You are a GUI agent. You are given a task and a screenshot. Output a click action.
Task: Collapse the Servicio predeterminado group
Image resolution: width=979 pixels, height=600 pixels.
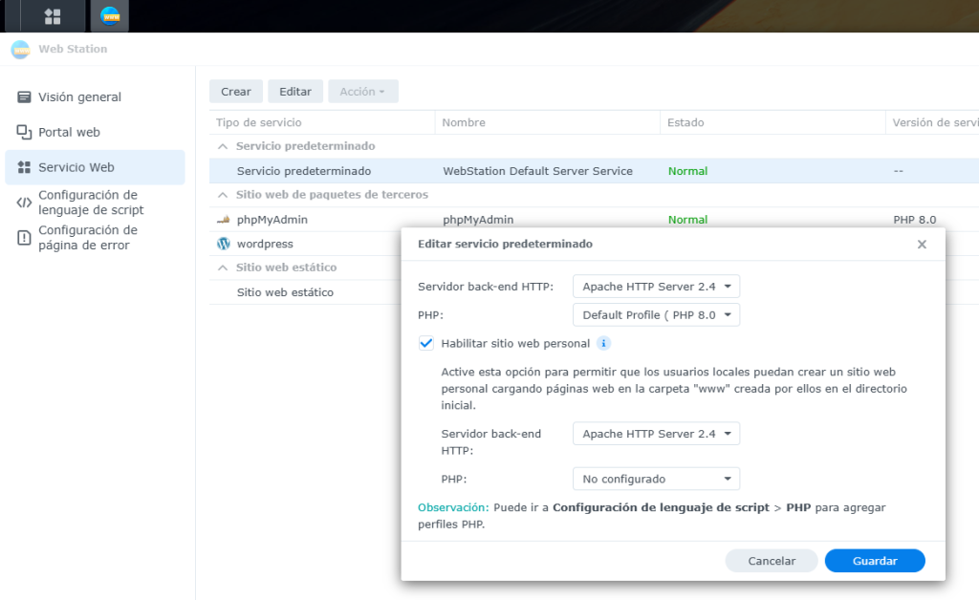(x=223, y=146)
